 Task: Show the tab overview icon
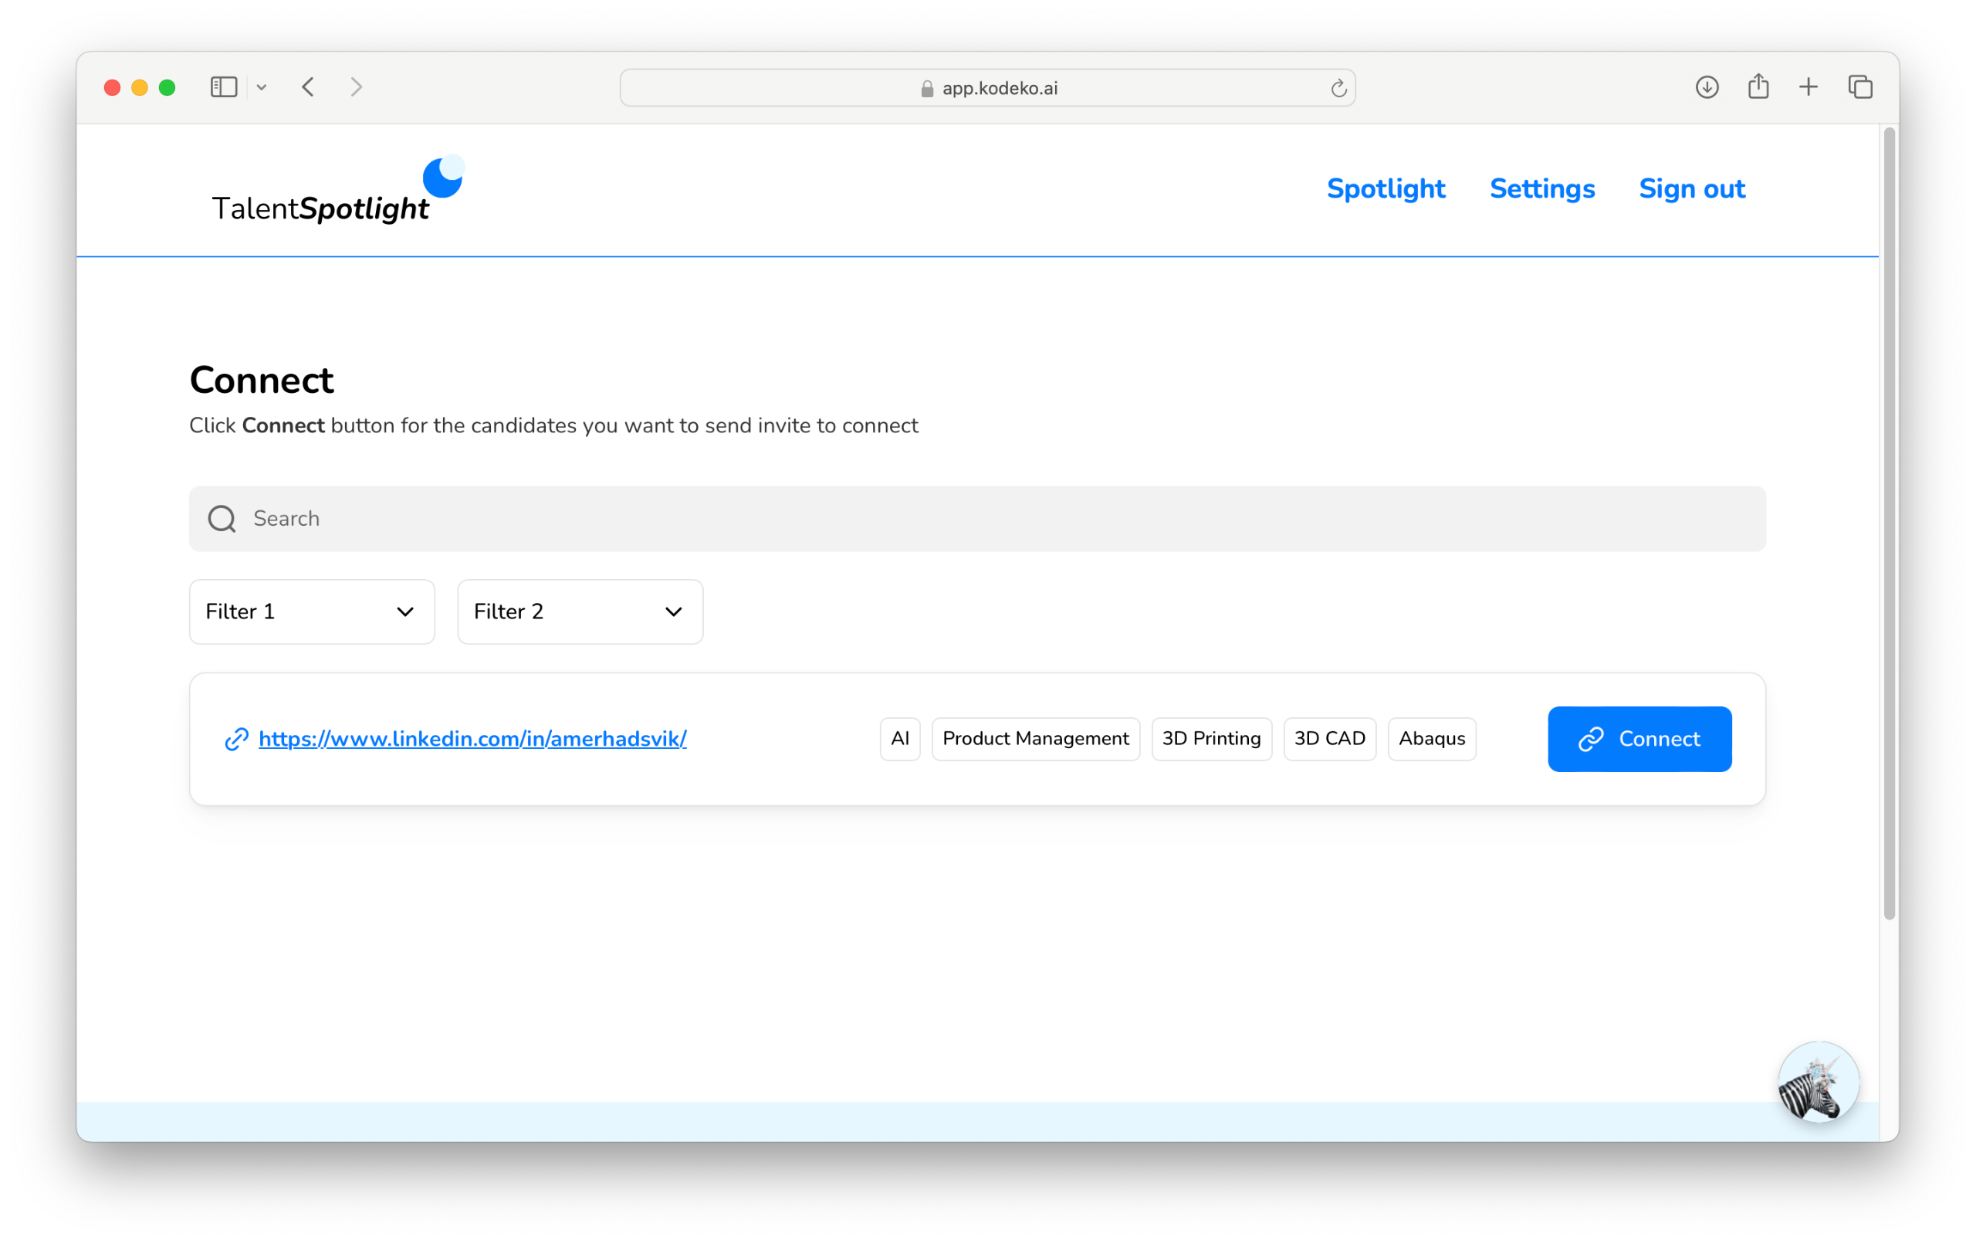[x=1860, y=87]
